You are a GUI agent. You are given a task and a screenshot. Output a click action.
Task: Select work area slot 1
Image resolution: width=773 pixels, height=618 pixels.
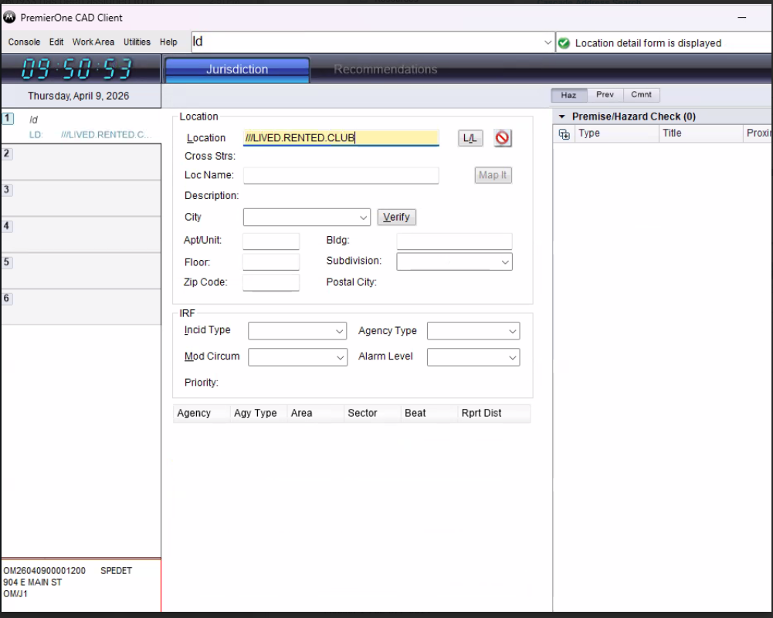(81, 126)
